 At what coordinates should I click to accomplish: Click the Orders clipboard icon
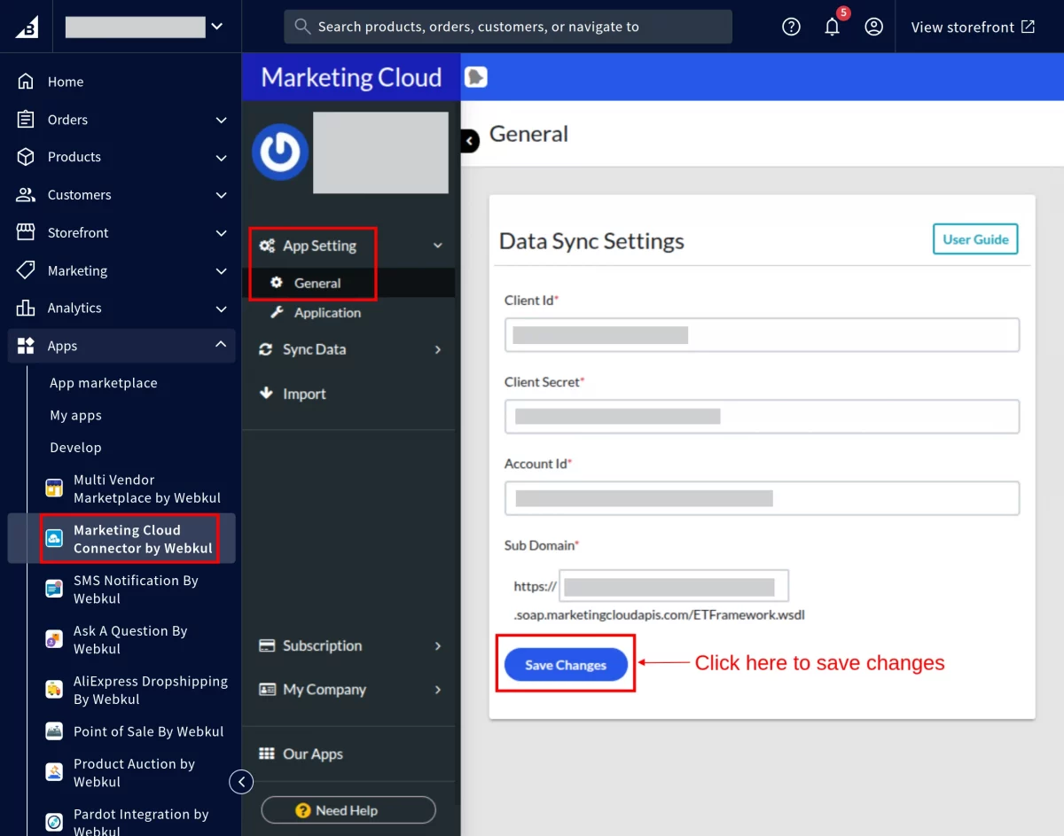[x=26, y=120]
